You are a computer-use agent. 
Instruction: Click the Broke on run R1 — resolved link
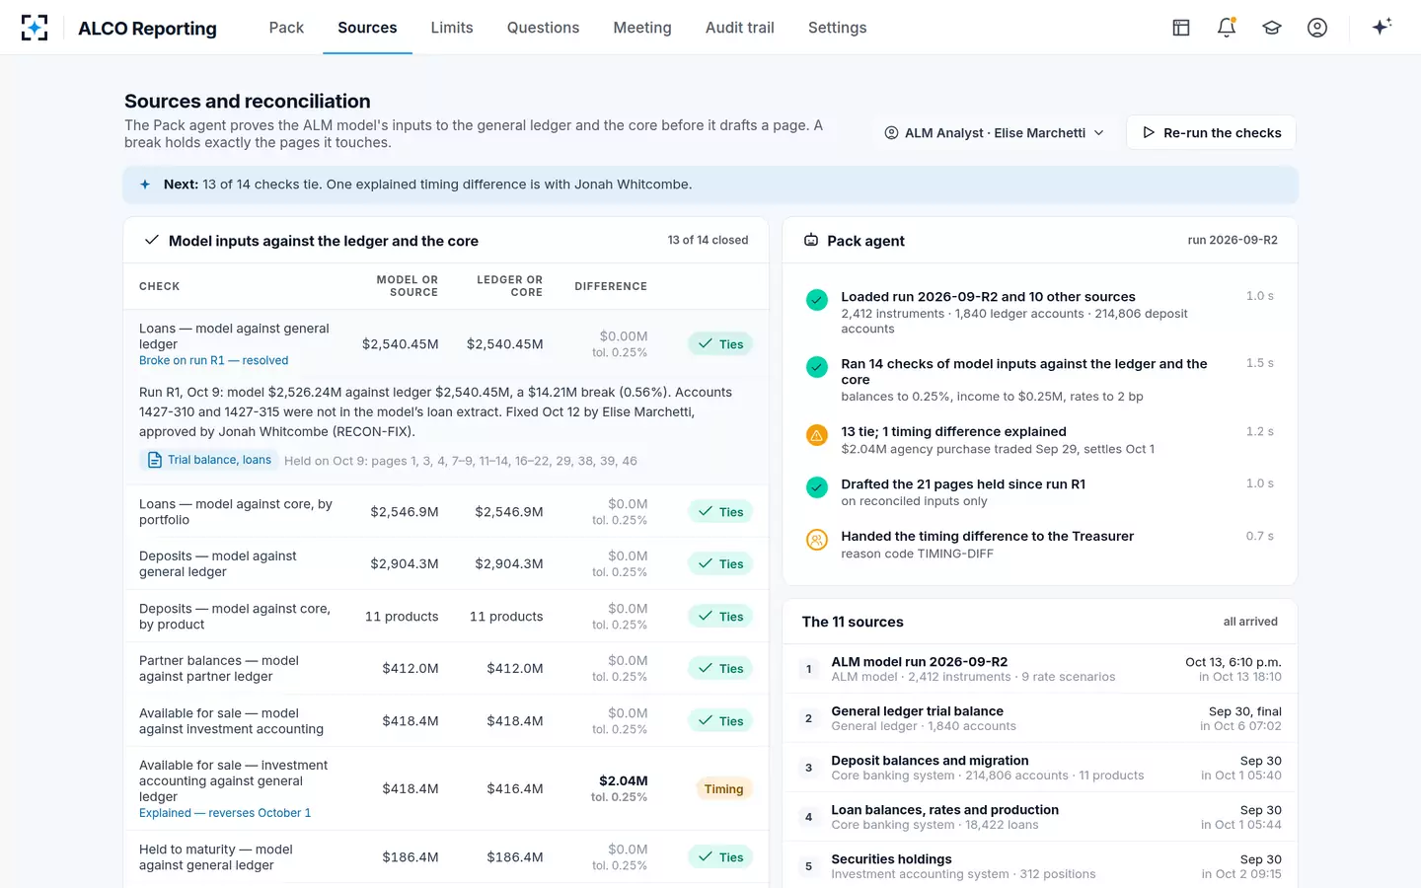214,361
